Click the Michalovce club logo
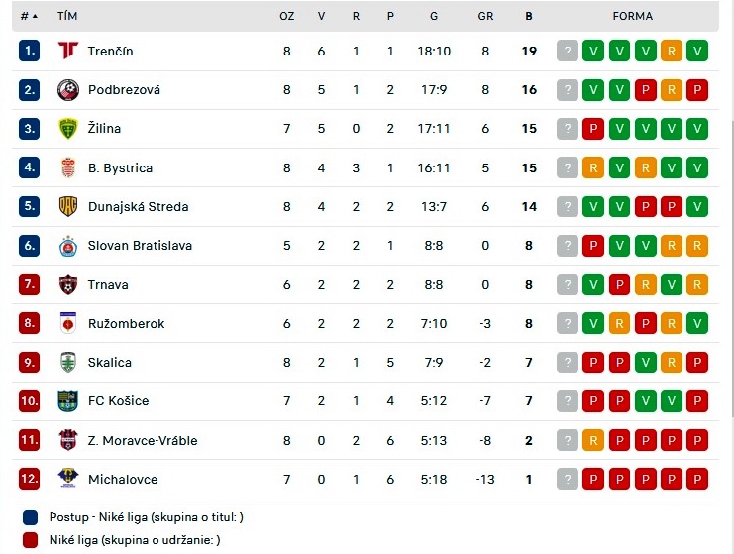The width and height of the screenshot is (734, 554). 67,479
